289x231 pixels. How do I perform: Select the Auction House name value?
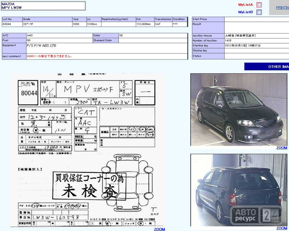pos(240,35)
